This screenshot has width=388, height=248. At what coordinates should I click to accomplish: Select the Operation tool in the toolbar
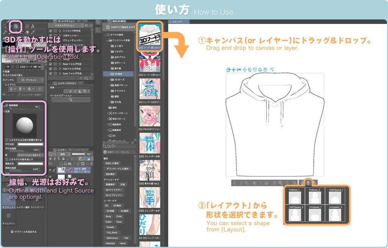point(16,26)
